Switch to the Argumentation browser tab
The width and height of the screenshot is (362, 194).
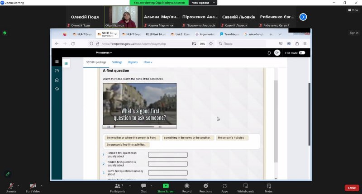pos(205,34)
